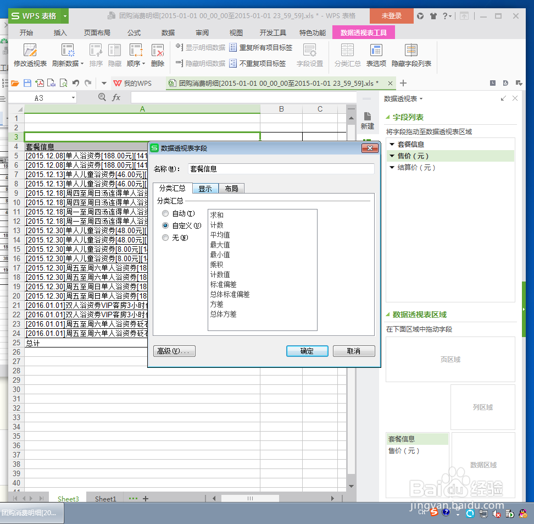The width and height of the screenshot is (534, 524).
Task: Click the 未登录 login button
Action: (x=391, y=16)
